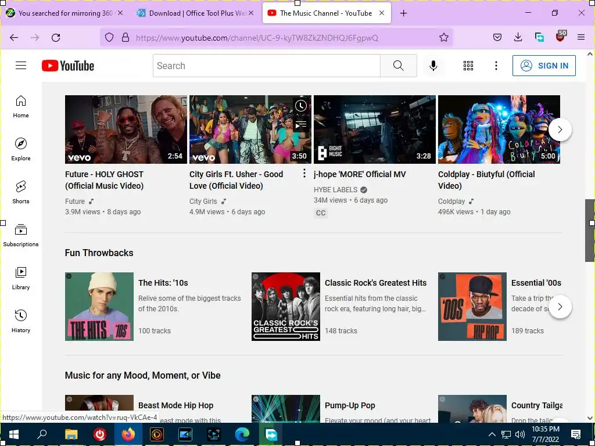Image resolution: width=595 pixels, height=446 pixels.
Task: Open Classic Rock's Greatest Hits title
Action: (x=376, y=283)
